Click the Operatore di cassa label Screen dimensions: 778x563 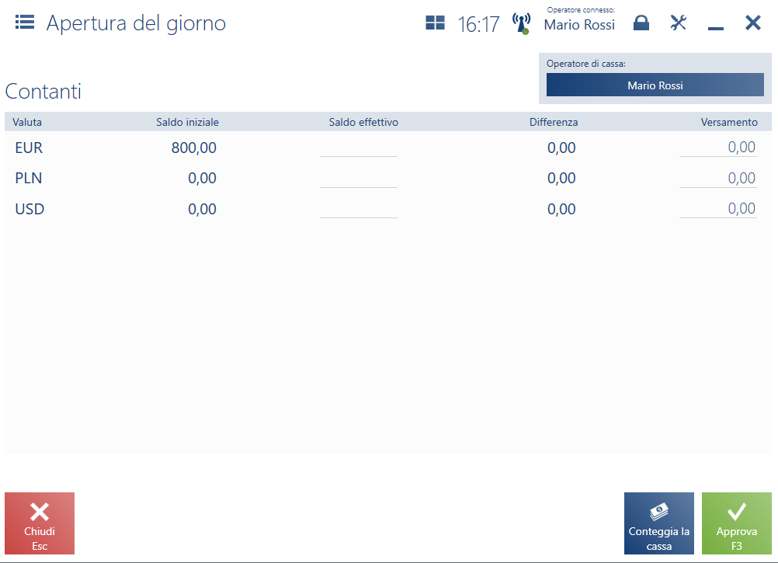pos(586,64)
